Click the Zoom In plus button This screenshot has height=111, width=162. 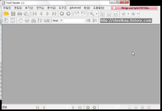click(133, 14)
